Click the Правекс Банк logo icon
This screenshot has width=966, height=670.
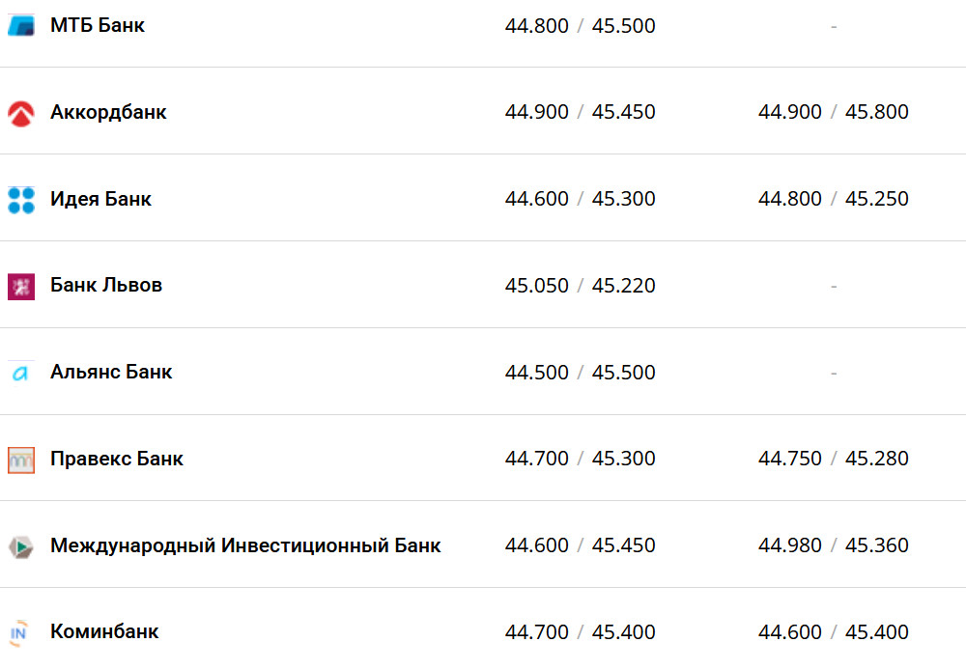[21, 460]
